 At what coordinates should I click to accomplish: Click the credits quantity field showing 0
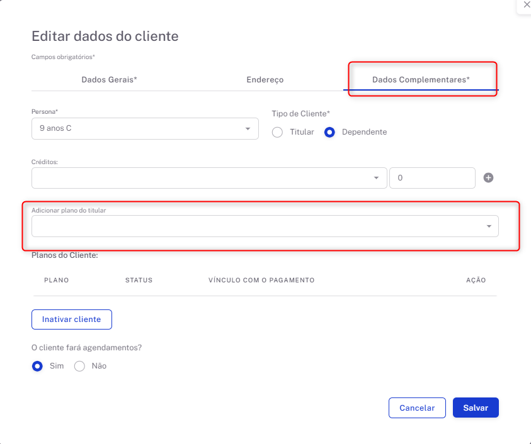click(432, 178)
